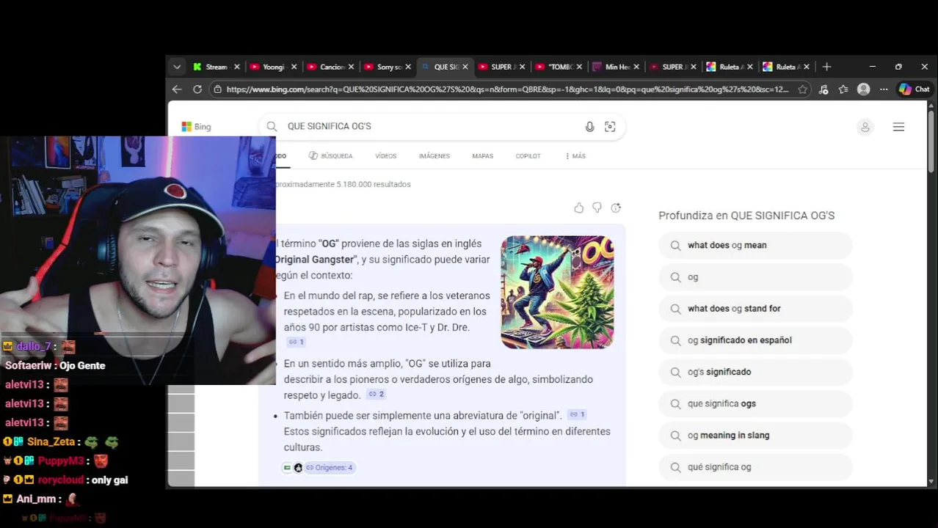Close the QUE SIG active tab

(465, 67)
